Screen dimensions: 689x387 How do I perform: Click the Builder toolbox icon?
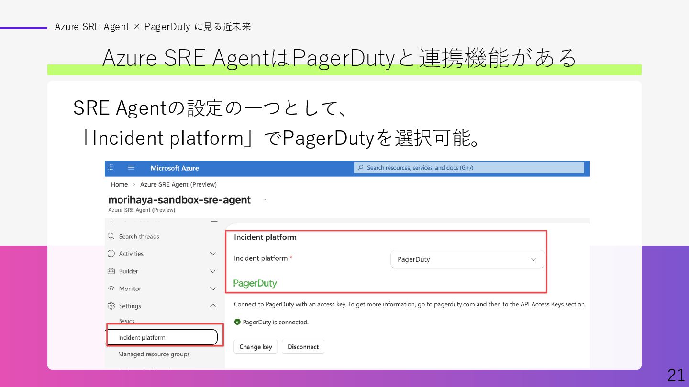(111, 271)
